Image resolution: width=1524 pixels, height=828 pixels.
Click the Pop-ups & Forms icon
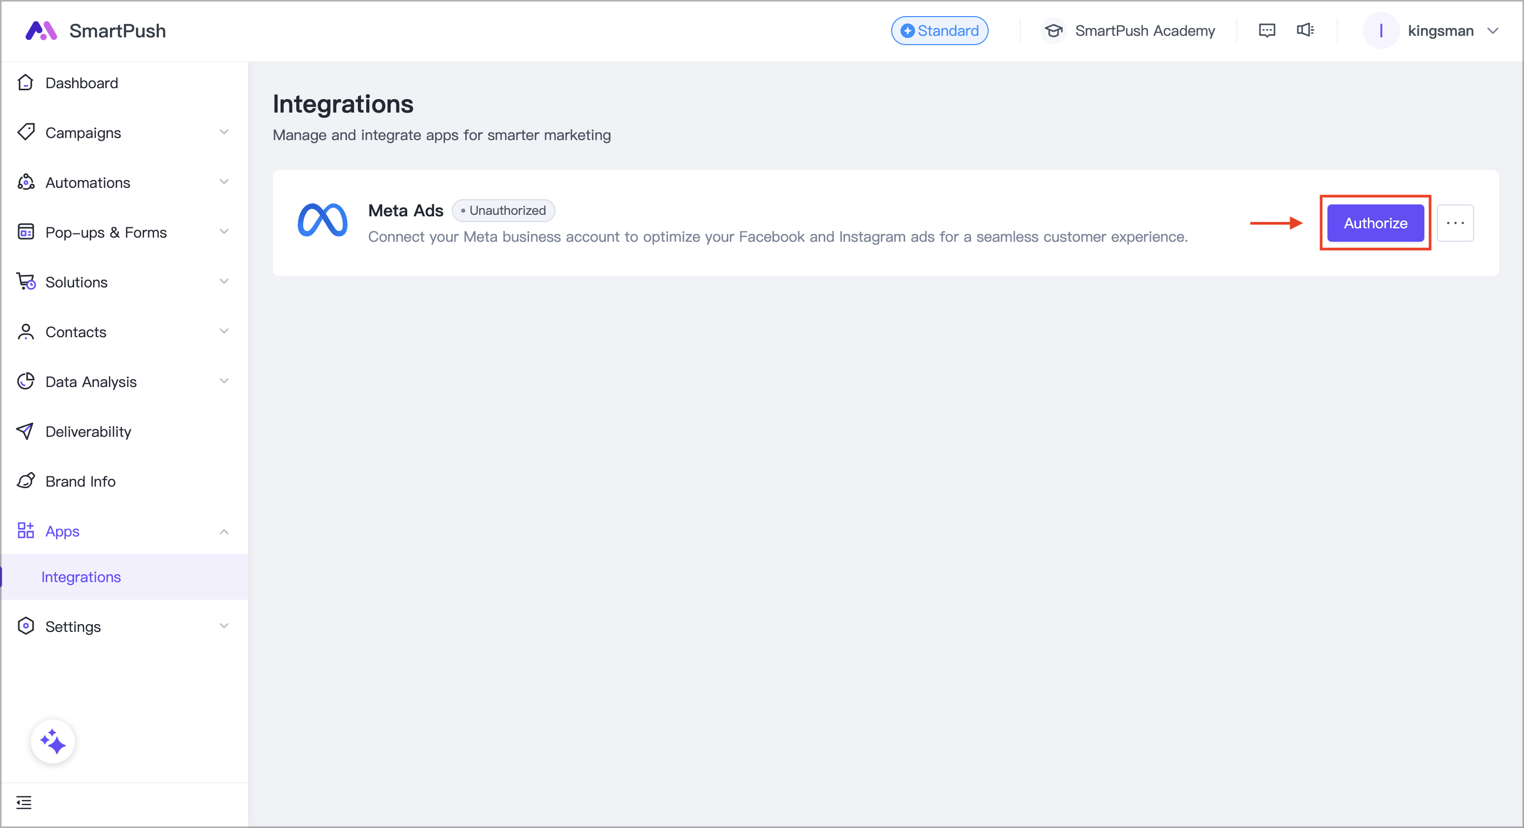pos(25,232)
